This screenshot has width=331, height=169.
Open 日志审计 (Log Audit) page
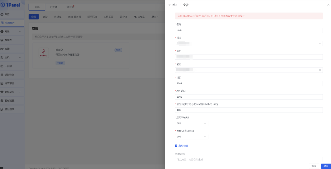(11, 83)
